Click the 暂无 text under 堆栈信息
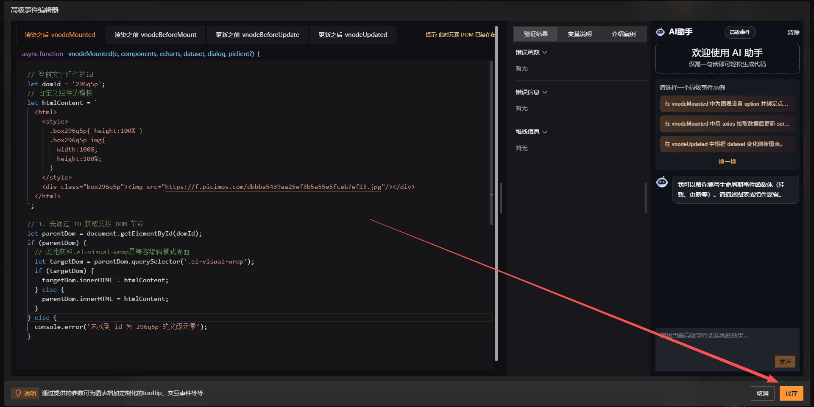Image resolution: width=814 pixels, height=407 pixels. click(521, 148)
